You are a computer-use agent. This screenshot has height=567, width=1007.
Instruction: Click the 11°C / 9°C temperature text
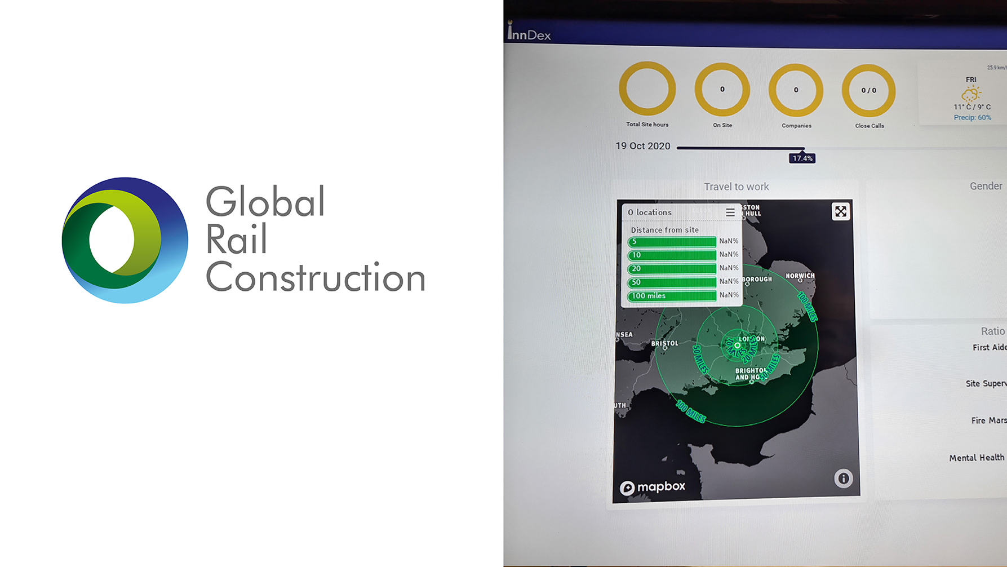pos(971,107)
